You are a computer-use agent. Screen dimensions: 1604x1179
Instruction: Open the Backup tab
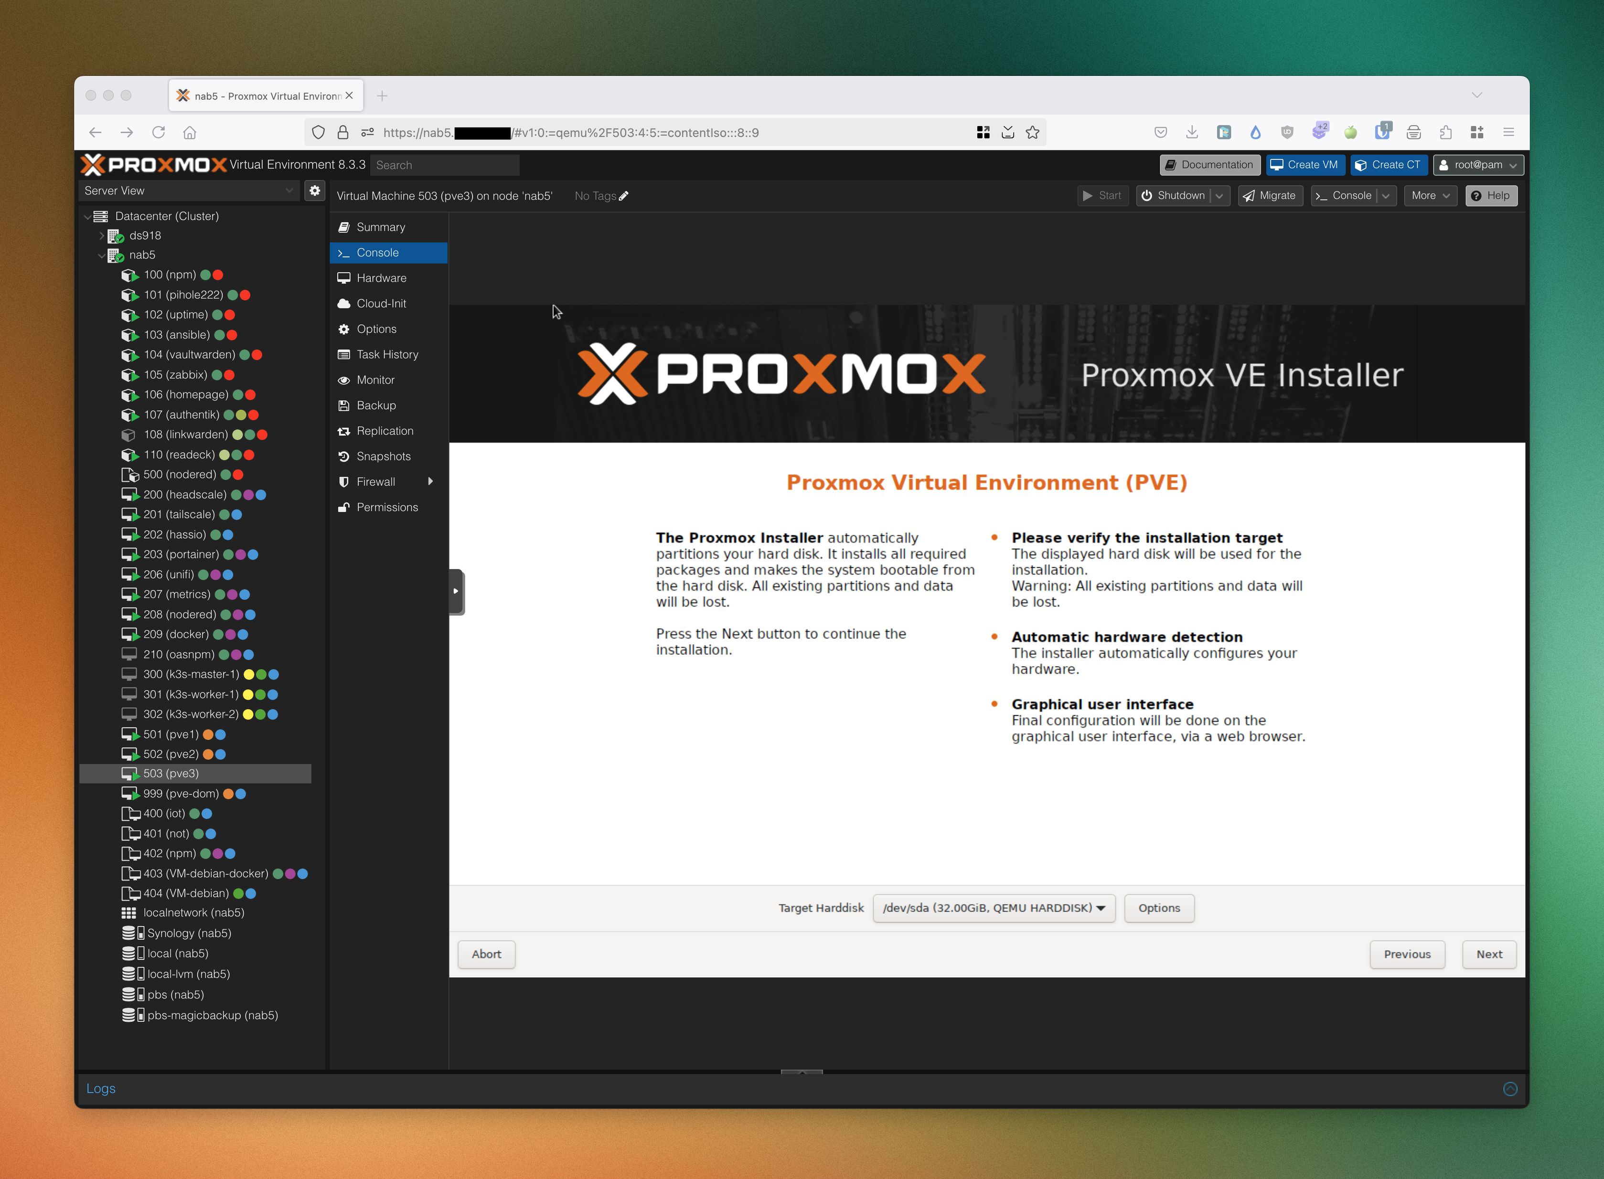388,405
